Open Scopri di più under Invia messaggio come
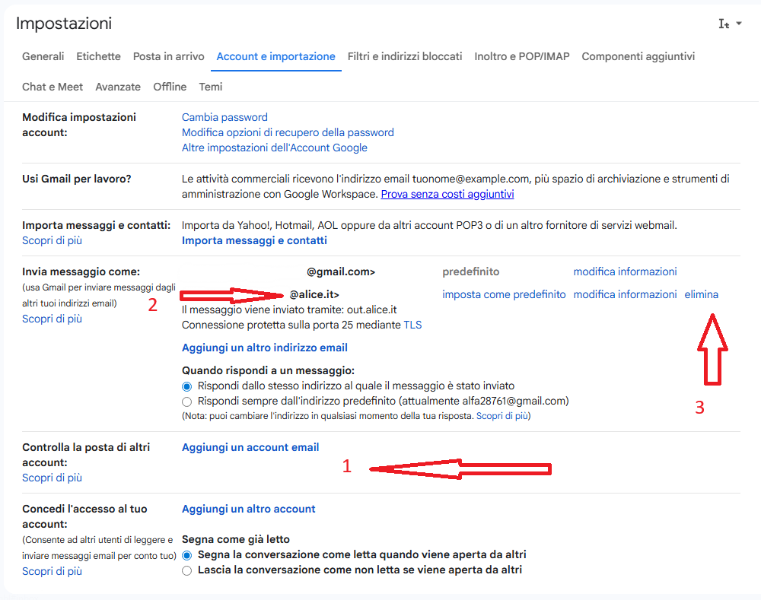 pyautogui.click(x=52, y=319)
